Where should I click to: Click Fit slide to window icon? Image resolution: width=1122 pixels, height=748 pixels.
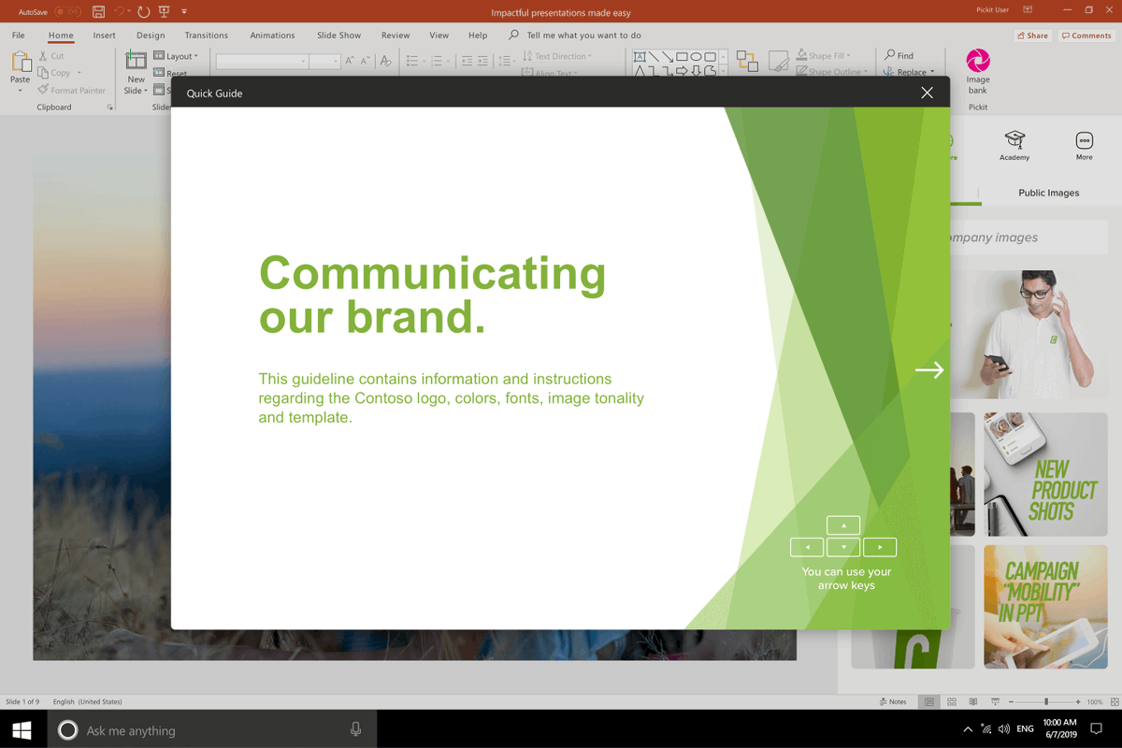click(x=1115, y=701)
